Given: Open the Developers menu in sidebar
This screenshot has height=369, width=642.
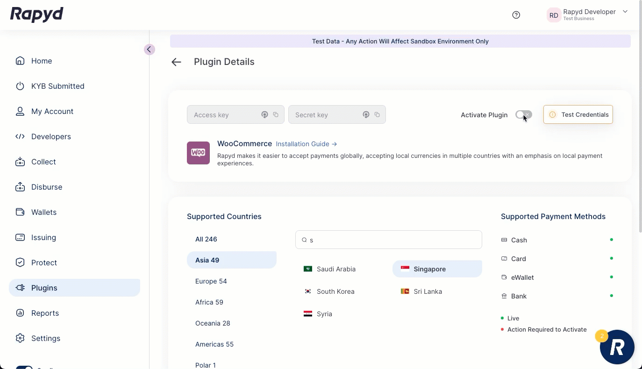Looking at the screenshot, I should pos(51,136).
